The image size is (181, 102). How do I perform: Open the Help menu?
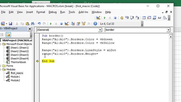coord(108,12)
